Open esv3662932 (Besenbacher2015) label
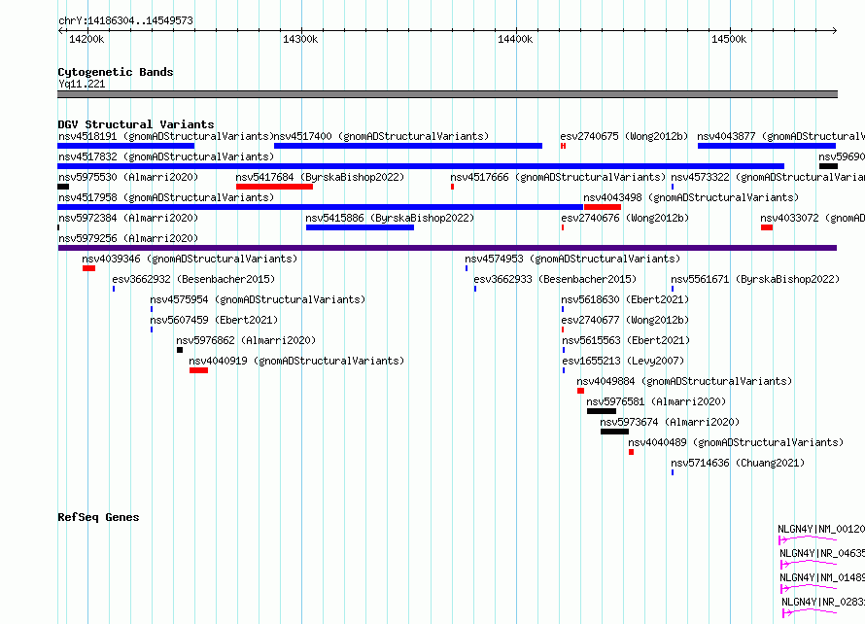The width and height of the screenshot is (865, 624). point(193,279)
